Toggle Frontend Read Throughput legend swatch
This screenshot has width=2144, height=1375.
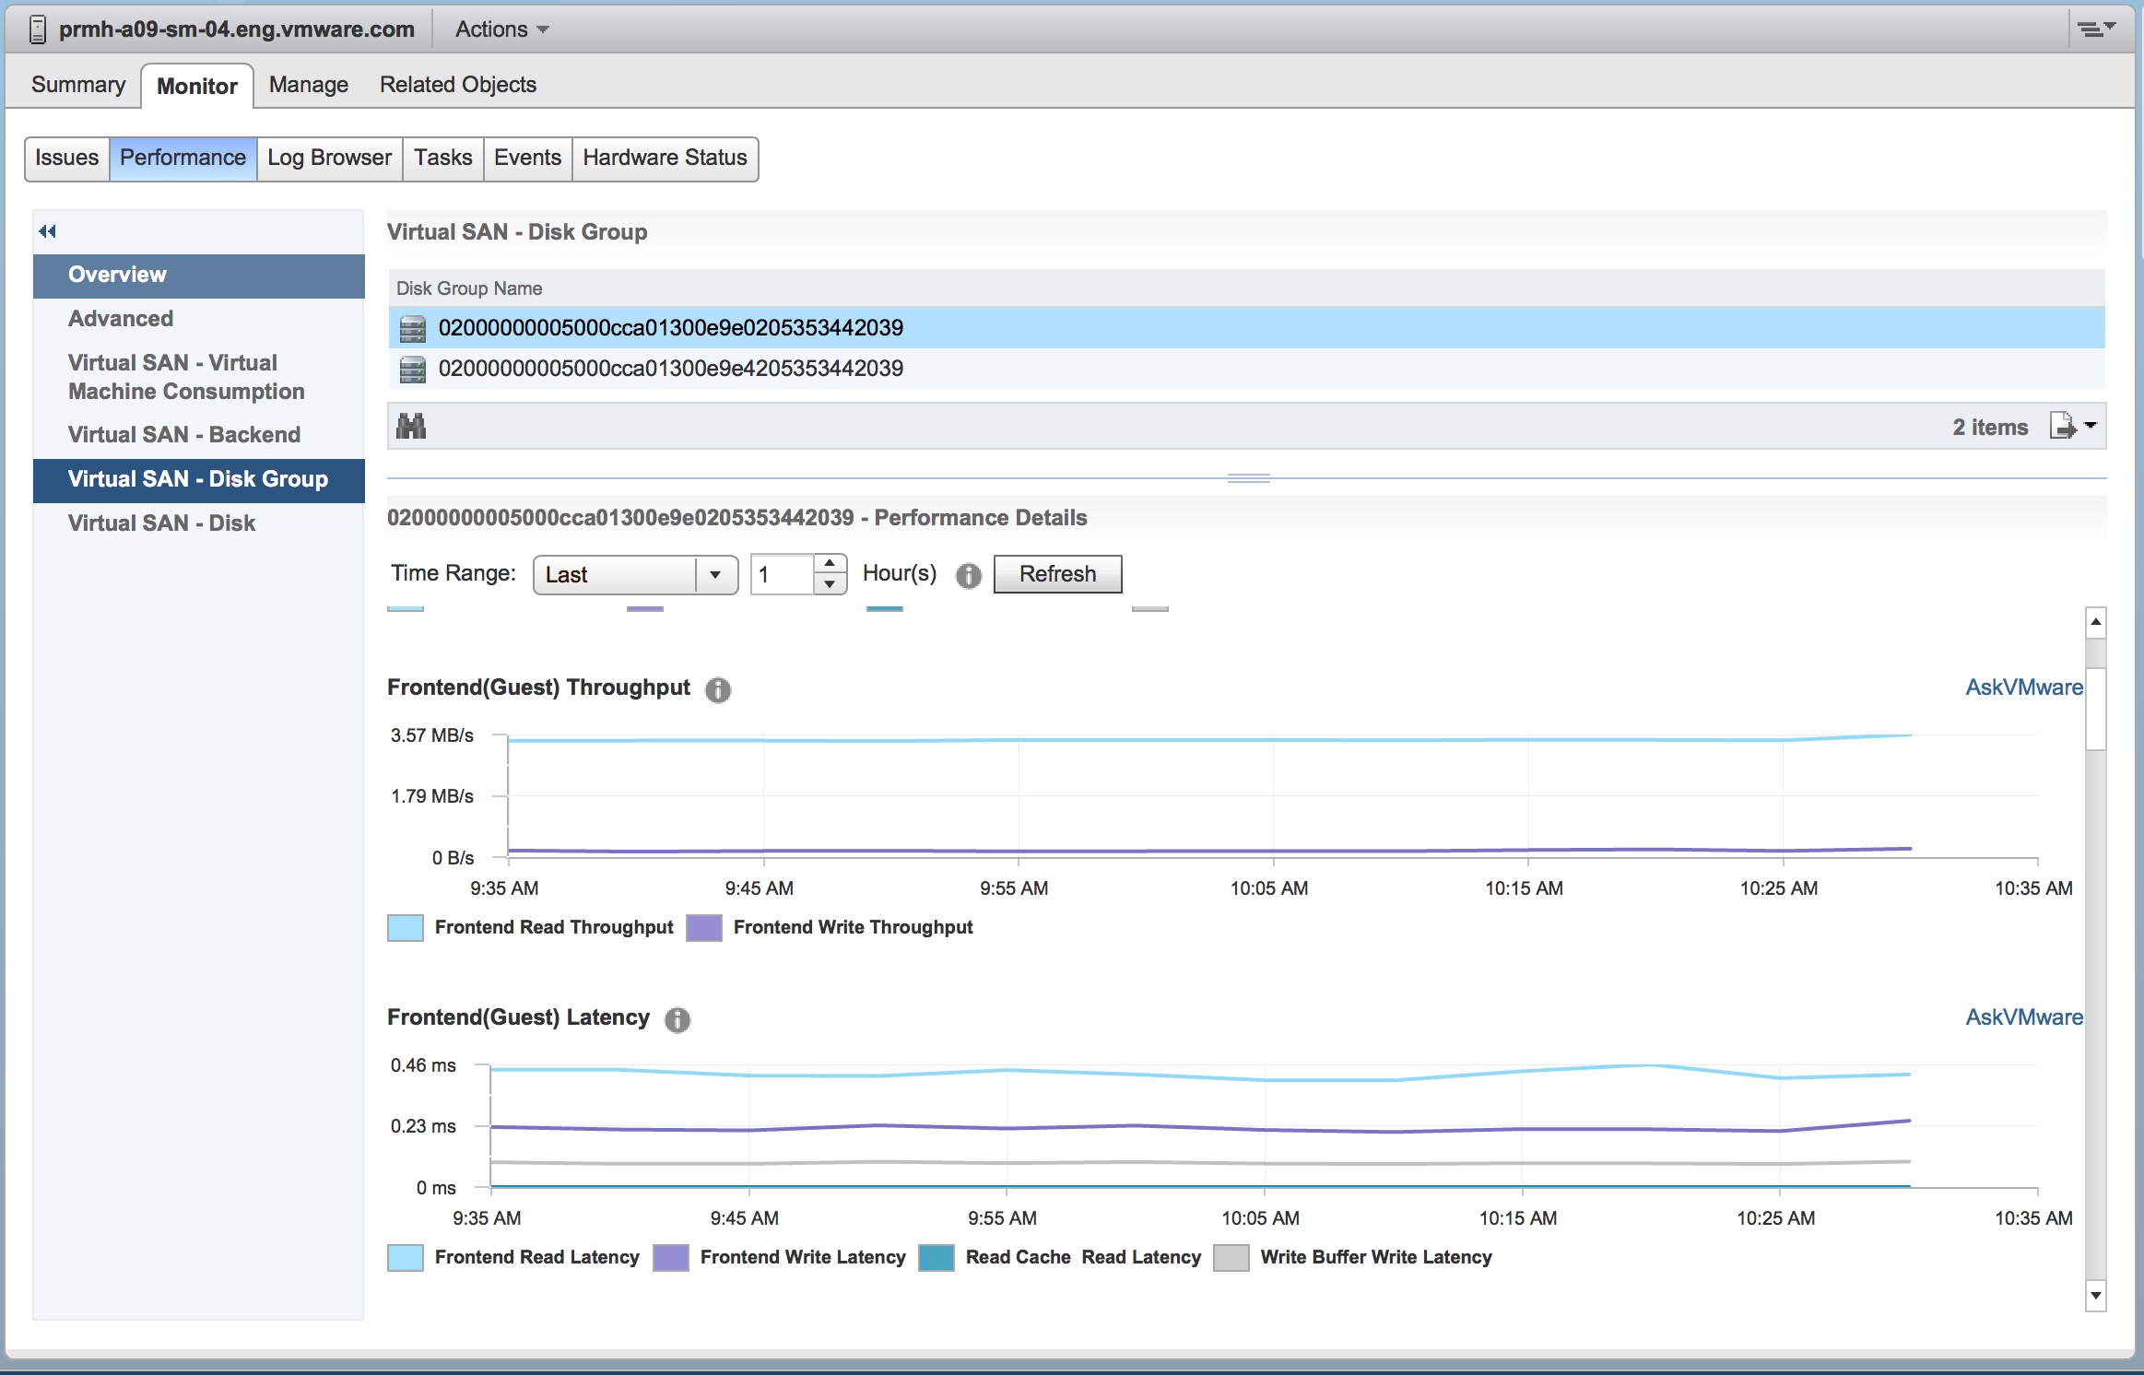point(406,927)
